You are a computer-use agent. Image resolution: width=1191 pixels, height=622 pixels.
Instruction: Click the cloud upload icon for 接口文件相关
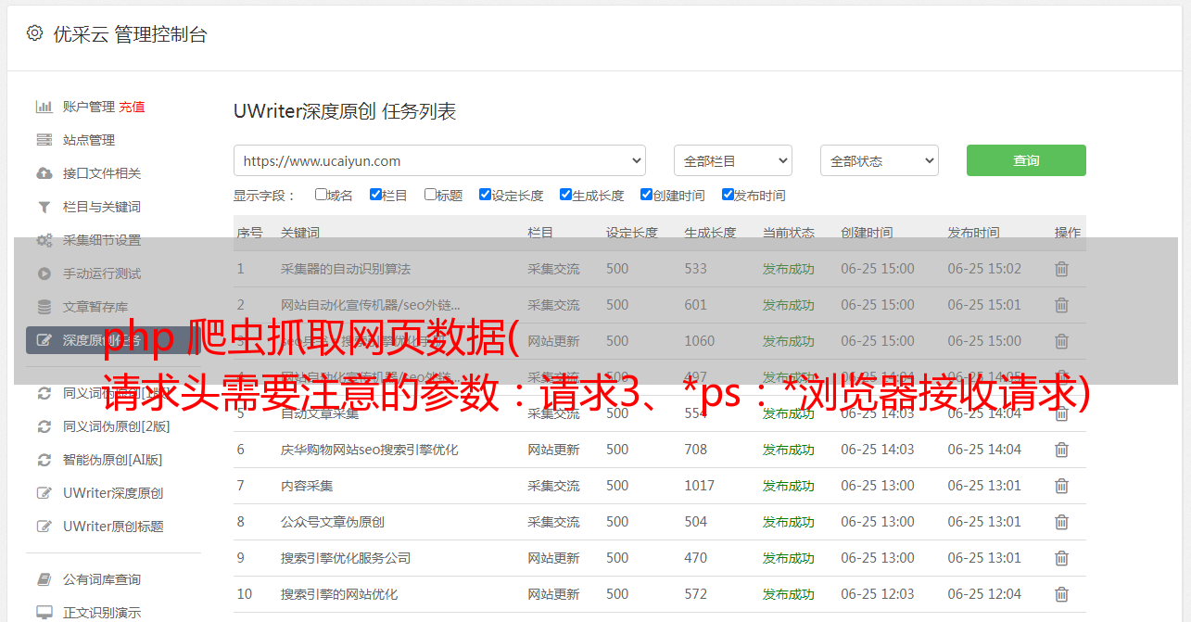pos(44,173)
